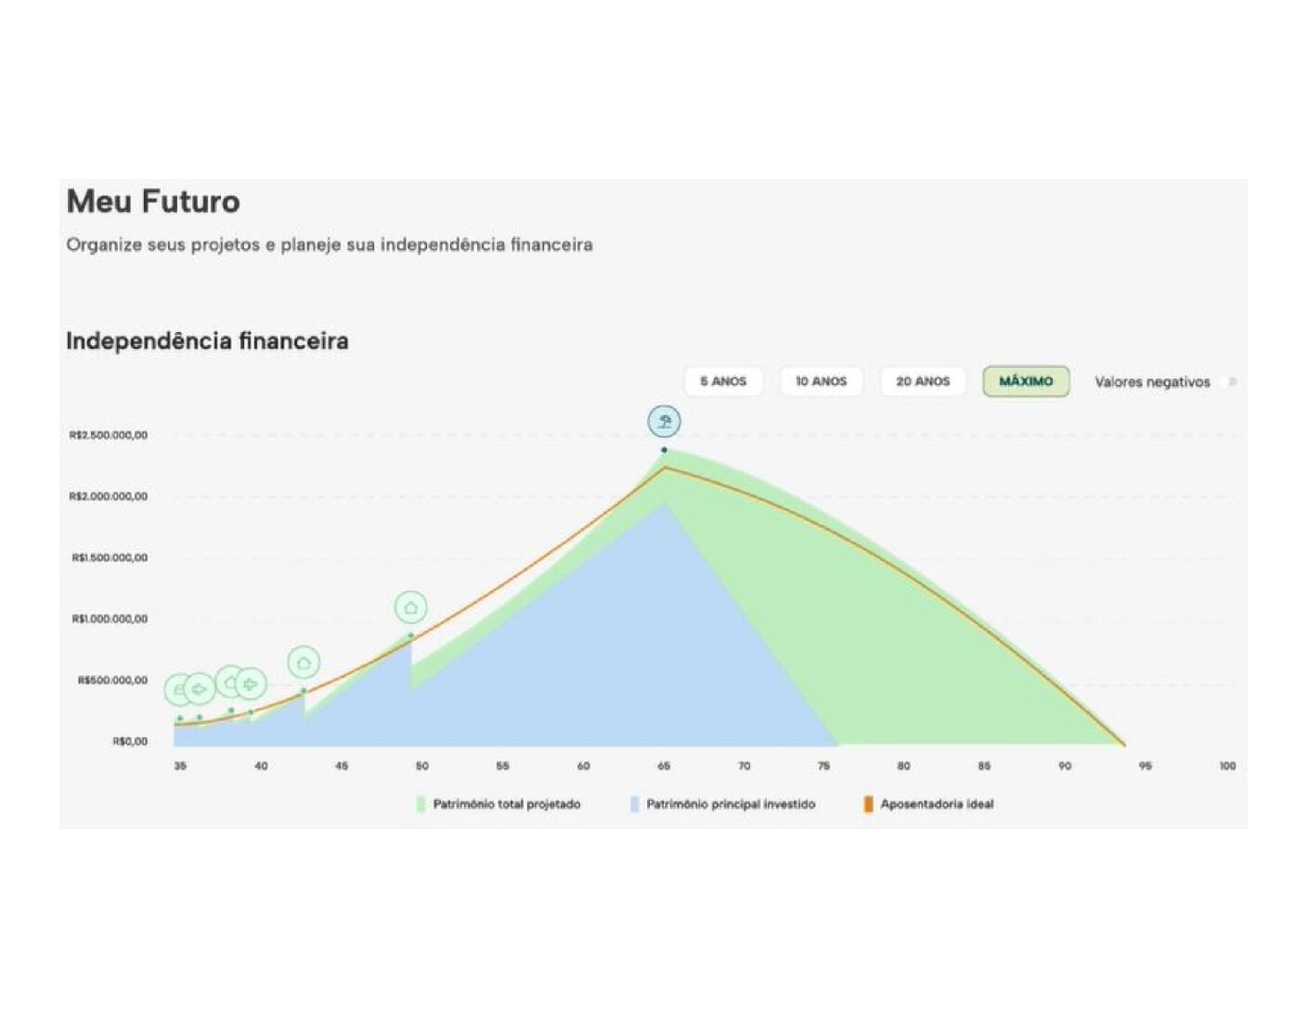1307x1009 pixels.
Task: Click blue Patrimônio principal investido legend swatch
Action: pyautogui.click(x=635, y=804)
